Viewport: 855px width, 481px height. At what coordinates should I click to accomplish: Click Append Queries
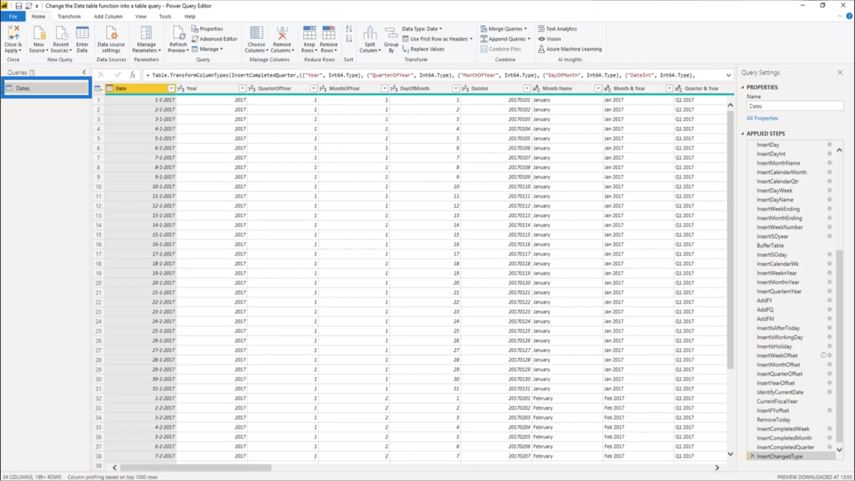coord(505,39)
